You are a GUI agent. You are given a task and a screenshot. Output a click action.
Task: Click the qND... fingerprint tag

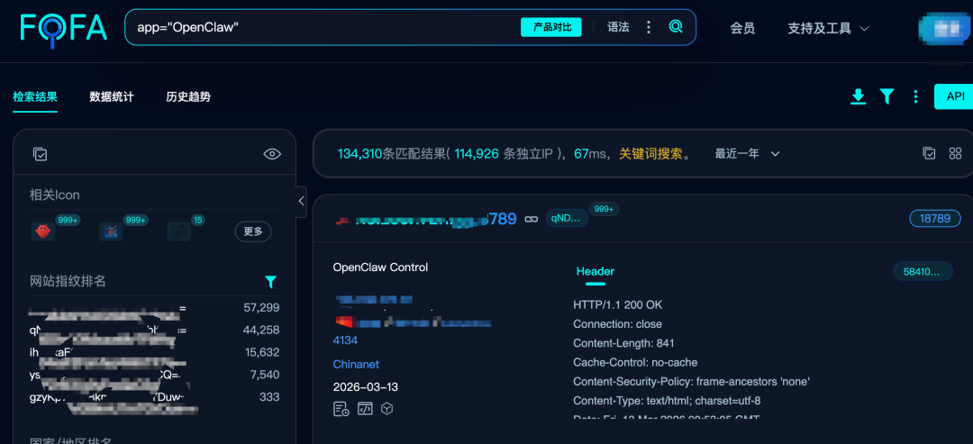[567, 218]
